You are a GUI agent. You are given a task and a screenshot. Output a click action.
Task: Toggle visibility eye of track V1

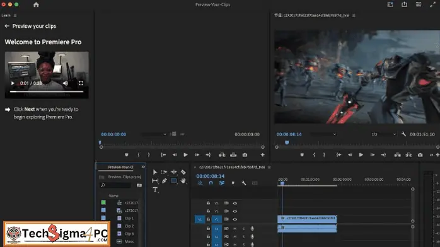click(235, 219)
